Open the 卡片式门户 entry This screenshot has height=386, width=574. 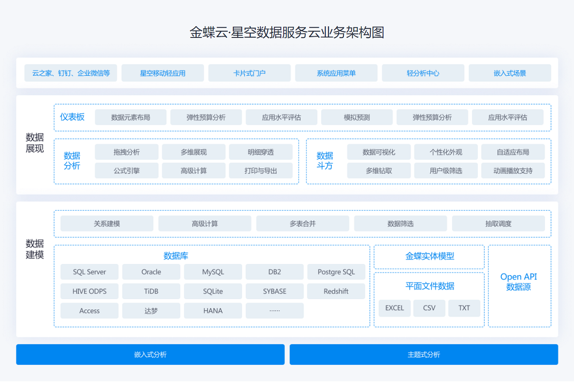(x=250, y=73)
